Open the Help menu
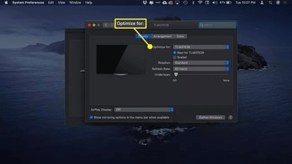This screenshot has height=164, width=292. [x=88, y=2]
